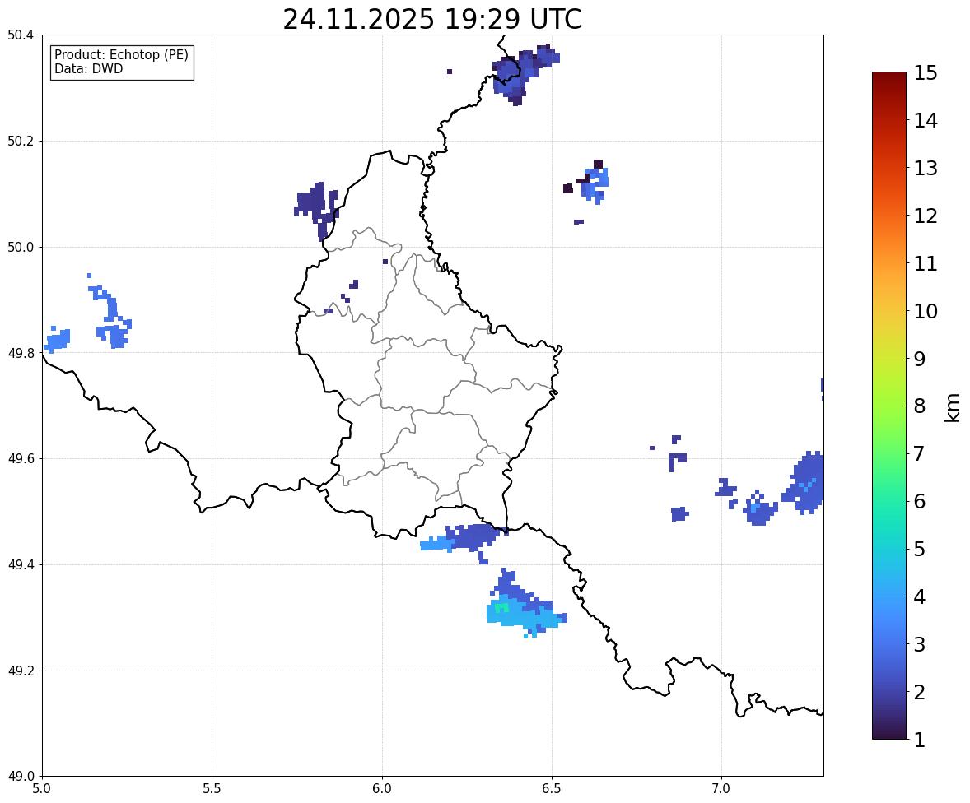Click the latitude axis label 49.8
The image size is (970, 803).
click(21, 353)
